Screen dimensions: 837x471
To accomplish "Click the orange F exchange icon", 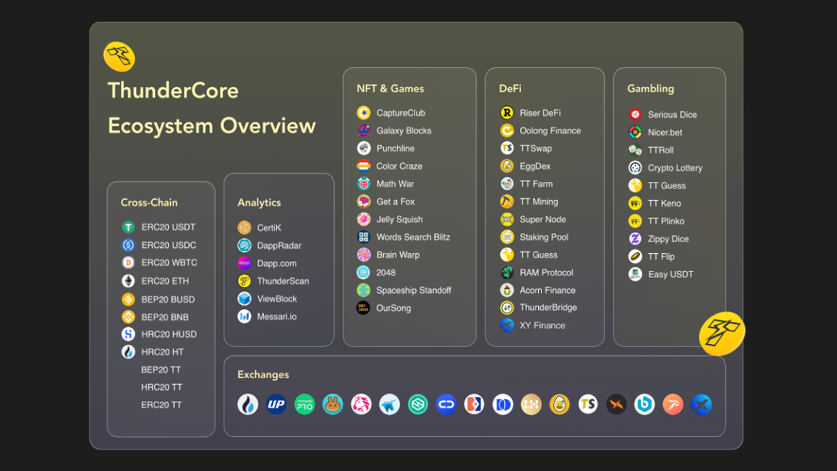I will point(673,404).
